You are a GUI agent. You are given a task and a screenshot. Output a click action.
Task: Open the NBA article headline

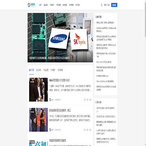click(59, 80)
